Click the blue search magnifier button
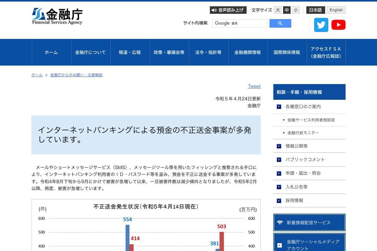Screen dimensions: 377x251 [x=280, y=24]
